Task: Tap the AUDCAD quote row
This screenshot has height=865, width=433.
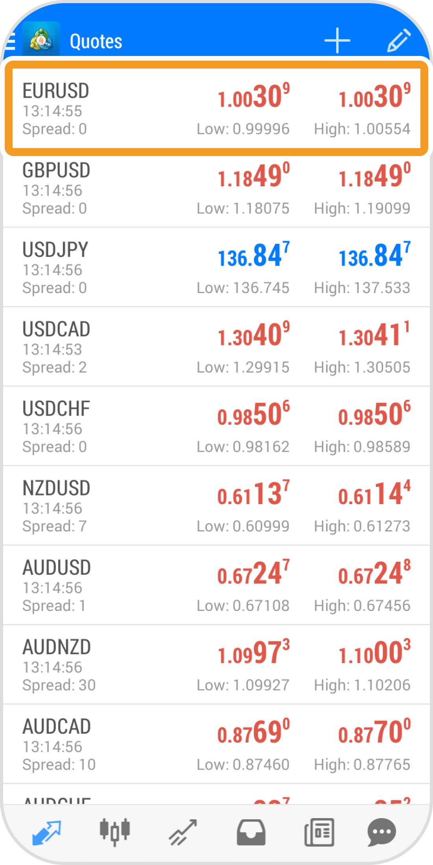Action: [x=216, y=744]
